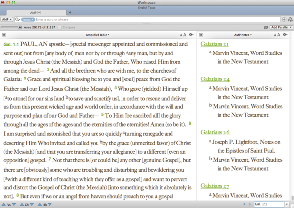Click footnote 'a' before 'with a different kind'

pyautogui.click(x=6, y=178)
